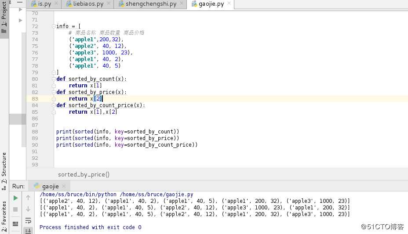Image resolution: width=408 pixels, height=234 pixels.
Task: Close the gaojie Run tab
Action: pos(64,186)
